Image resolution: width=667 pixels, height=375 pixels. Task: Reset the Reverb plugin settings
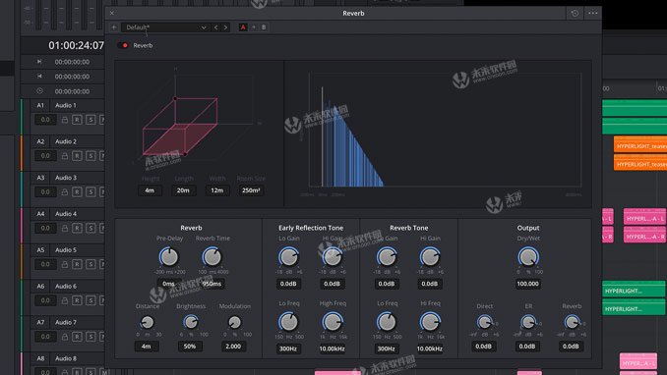[x=575, y=13]
